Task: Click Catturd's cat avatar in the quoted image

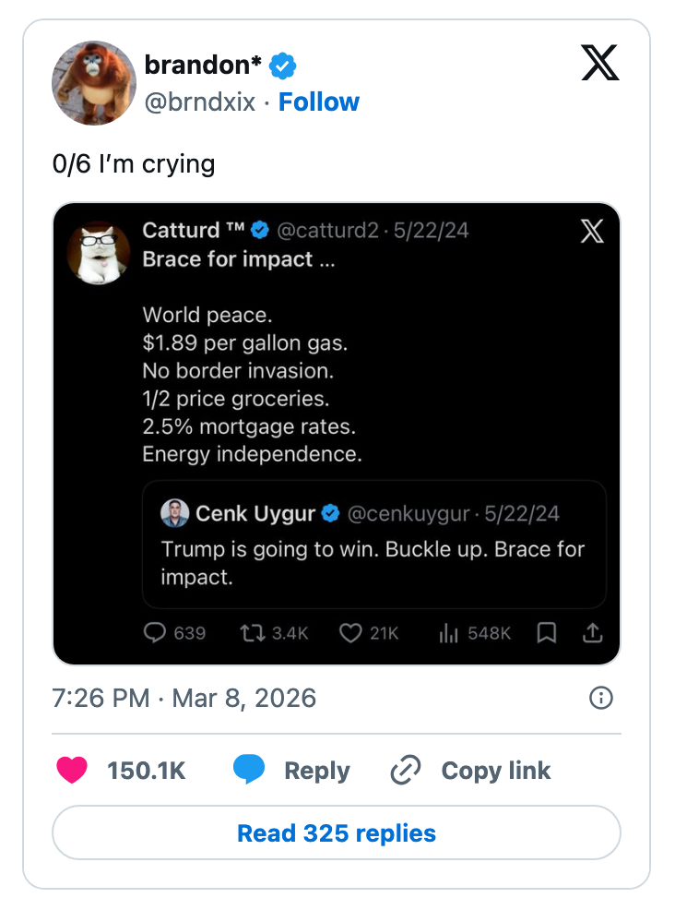Action: (x=99, y=252)
